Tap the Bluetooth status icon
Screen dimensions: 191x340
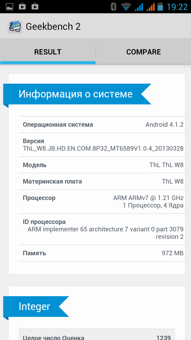coord(114,7)
